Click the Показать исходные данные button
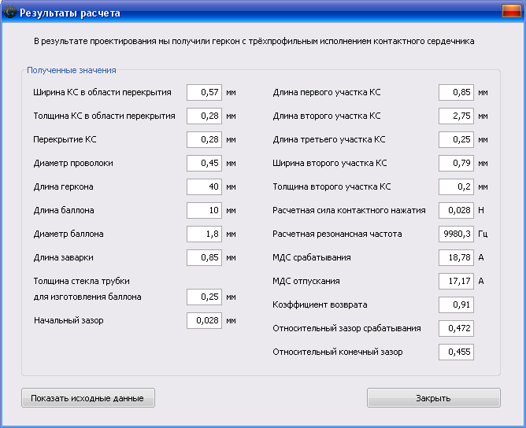 click(x=88, y=398)
